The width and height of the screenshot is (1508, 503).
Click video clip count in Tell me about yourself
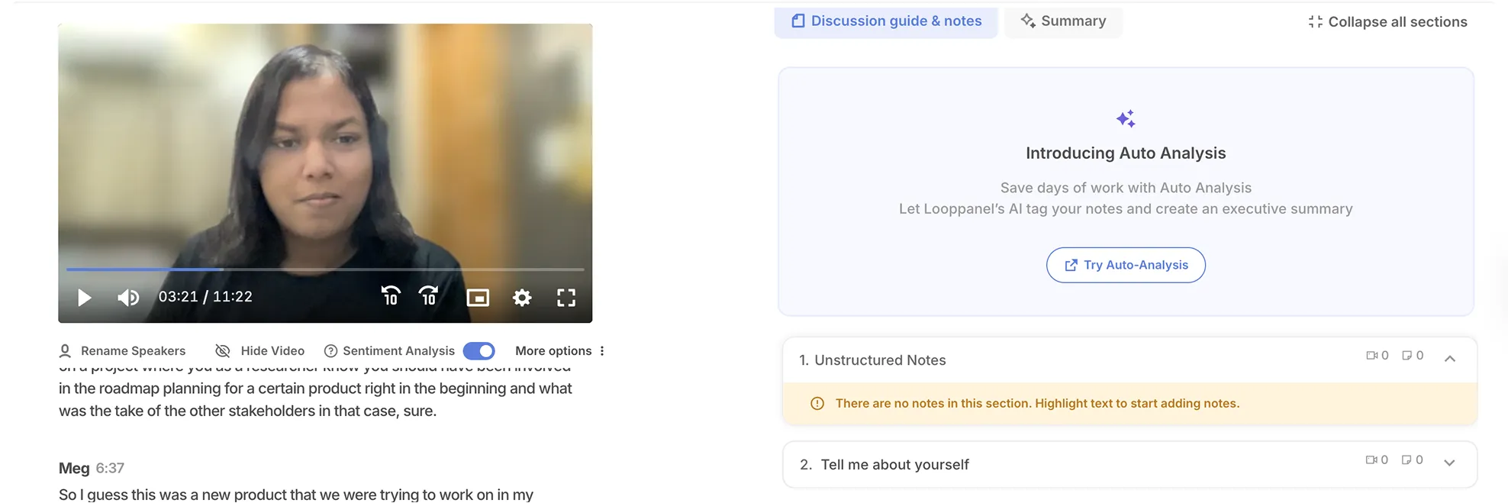coord(1377,460)
